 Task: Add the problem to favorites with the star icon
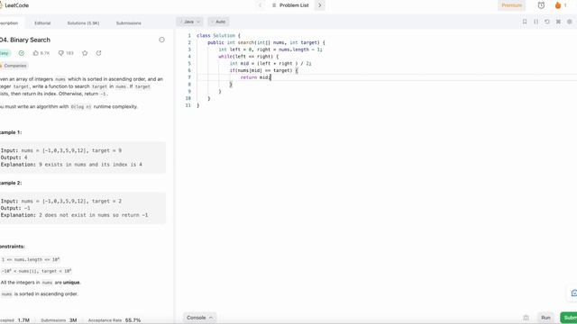click(85, 53)
